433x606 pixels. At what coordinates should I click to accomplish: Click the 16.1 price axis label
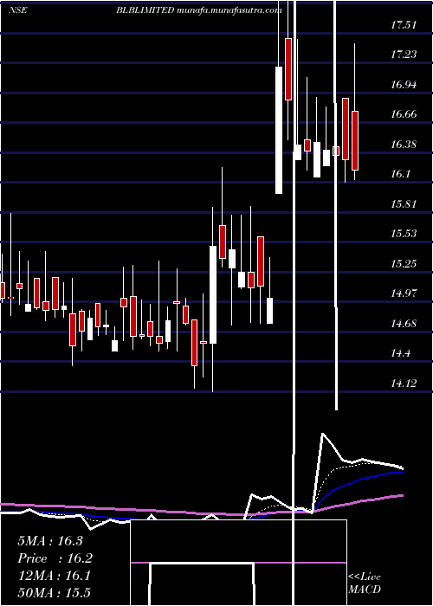coord(400,174)
